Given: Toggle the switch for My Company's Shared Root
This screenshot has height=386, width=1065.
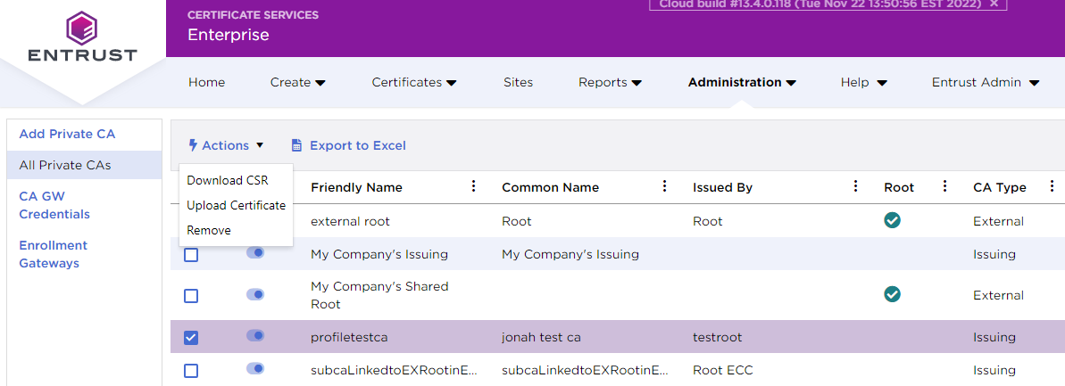Looking at the screenshot, I should 255,294.
